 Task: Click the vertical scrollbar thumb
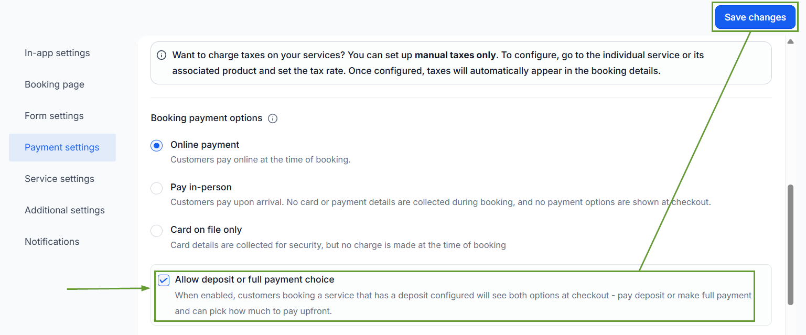(791, 244)
